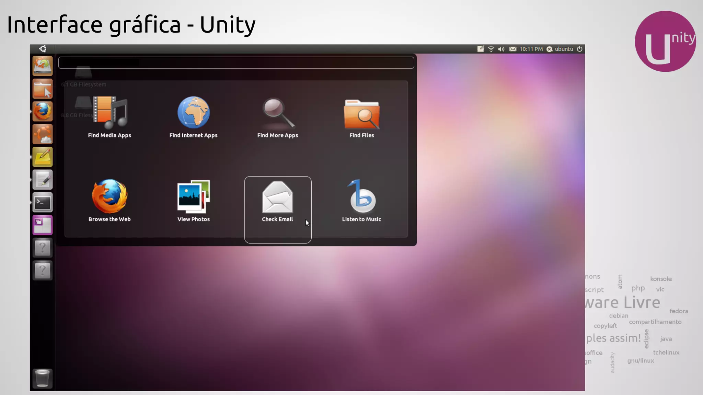Open Listen to Music Banshee
Image resolution: width=703 pixels, height=395 pixels.
pyautogui.click(x=361, y=201)
